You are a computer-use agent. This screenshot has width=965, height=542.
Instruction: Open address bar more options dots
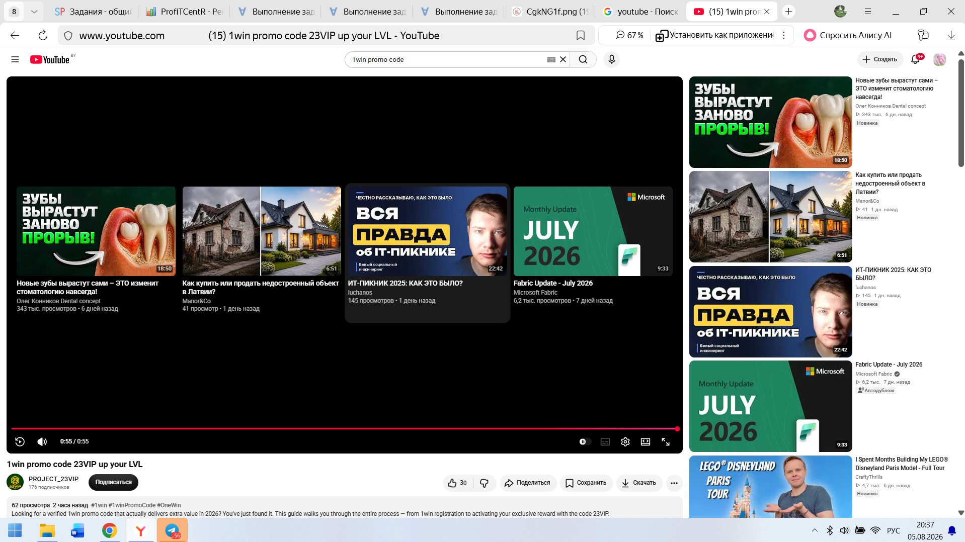(x=784, y=35)
